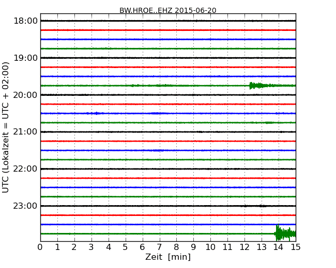Click the 22:00 time label
The image size is (336, 268).
[x=25, y=169]
